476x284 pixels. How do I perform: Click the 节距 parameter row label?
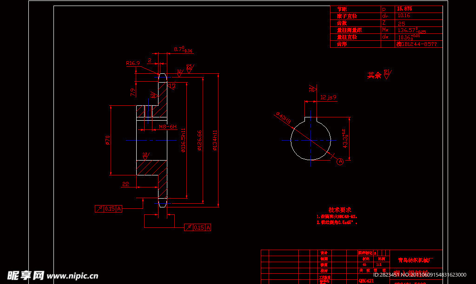click(342, 9)
